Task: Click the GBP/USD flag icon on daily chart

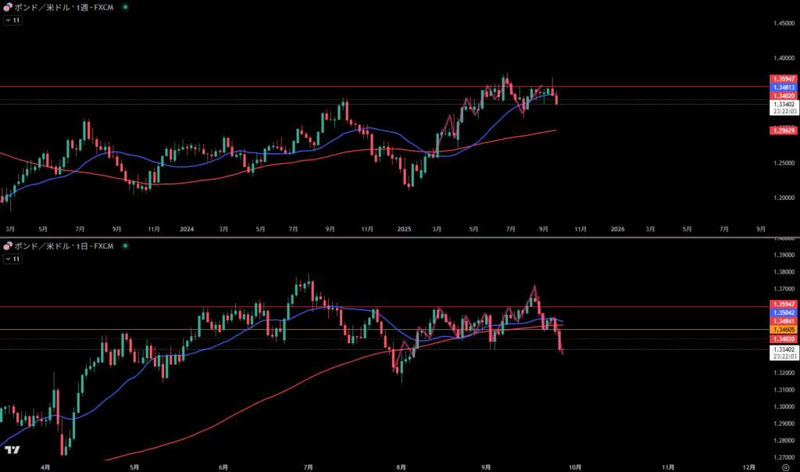Action: [8, 245]
